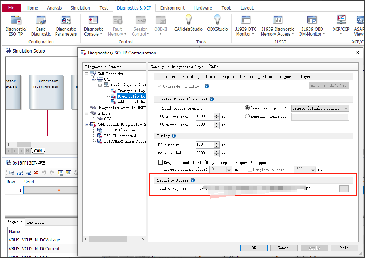Collapse the BasicDiagnostics tree node
The image size is (365, 258).
tap(100, 85)
